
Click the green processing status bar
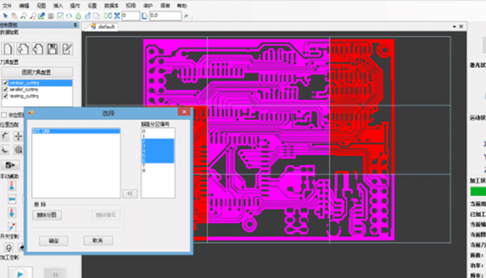[478, 190]
